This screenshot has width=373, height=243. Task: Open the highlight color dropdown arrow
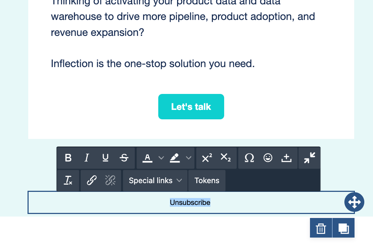(x=189, y=158)
